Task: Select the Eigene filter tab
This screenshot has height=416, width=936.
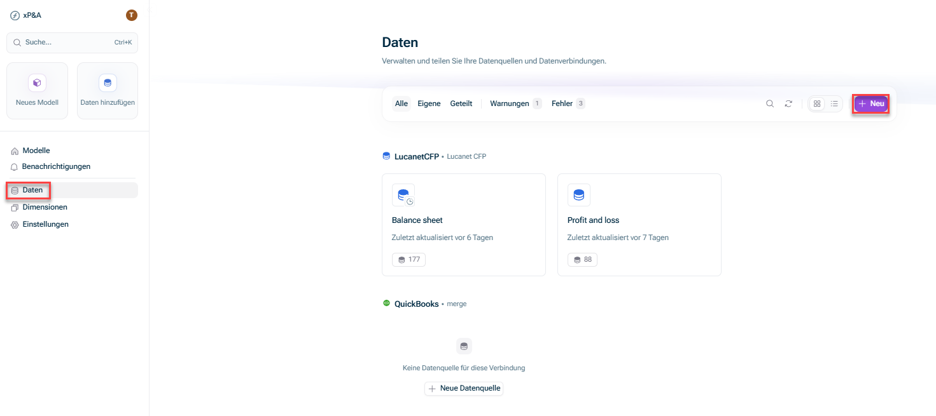Action: coord(429,104)
